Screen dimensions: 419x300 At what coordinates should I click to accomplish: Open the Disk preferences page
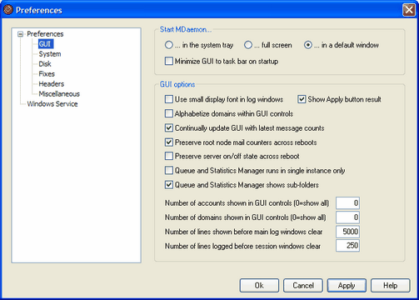[x=45, y=64]
